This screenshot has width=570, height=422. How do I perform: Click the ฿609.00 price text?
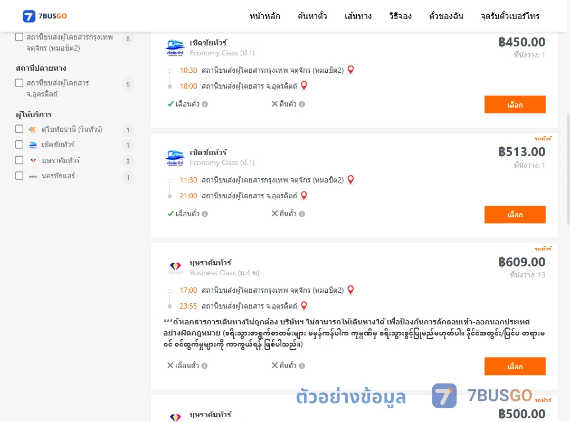tap(521, 262)
